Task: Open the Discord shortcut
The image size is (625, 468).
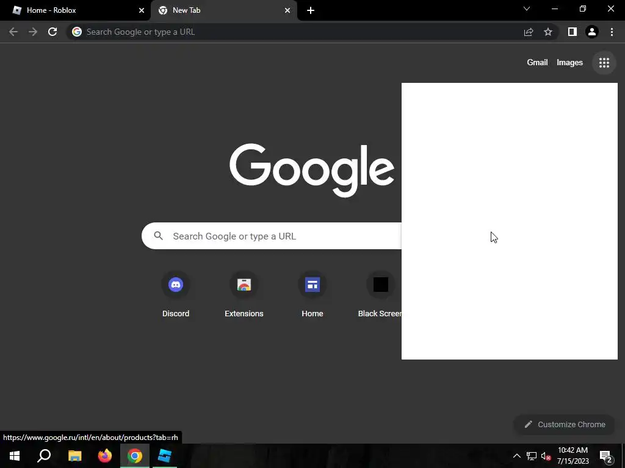Action: click(x=176, y=295)
